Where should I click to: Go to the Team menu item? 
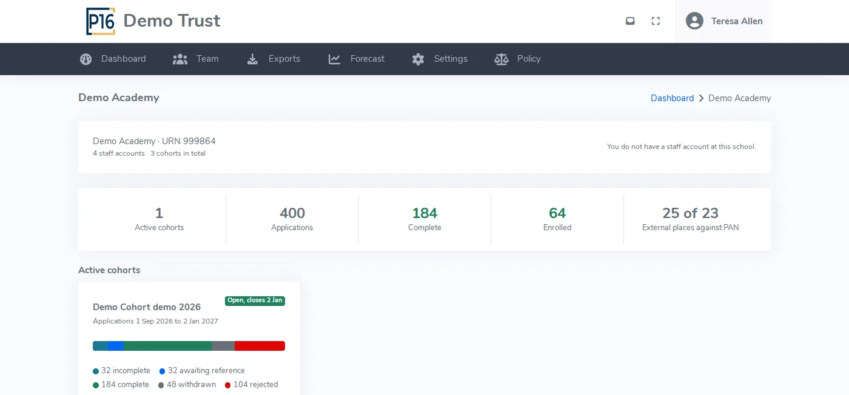pos(207,59)
